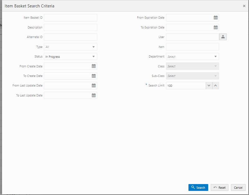Image resolution: width=249 pixels, height=195 pixels.
Task: Open the To Expiration Date calendar picker
Action: [215, 27]
